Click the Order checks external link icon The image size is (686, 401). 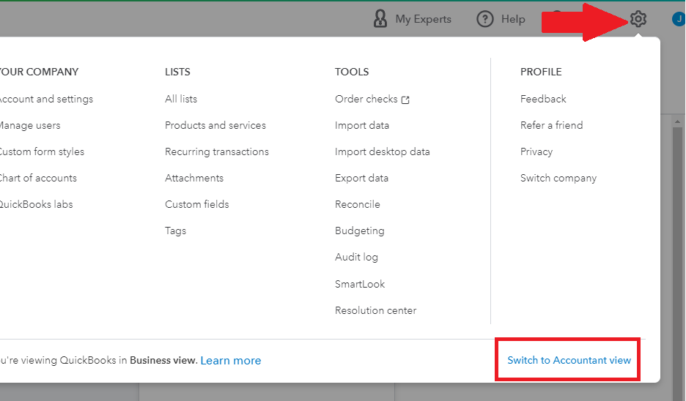(x=406, y=100)
